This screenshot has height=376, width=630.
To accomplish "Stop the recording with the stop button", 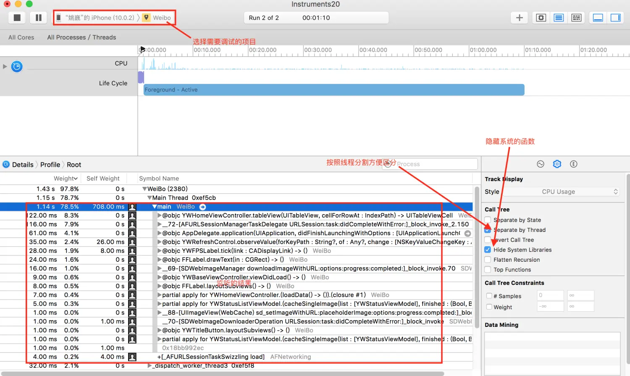I will tap(17, 18).
